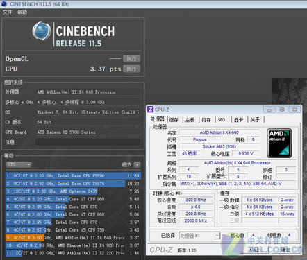Select ranking row Intel Xeon CPU W5590
The height and width of the screenshot is (260, 307).
[73, 176]
